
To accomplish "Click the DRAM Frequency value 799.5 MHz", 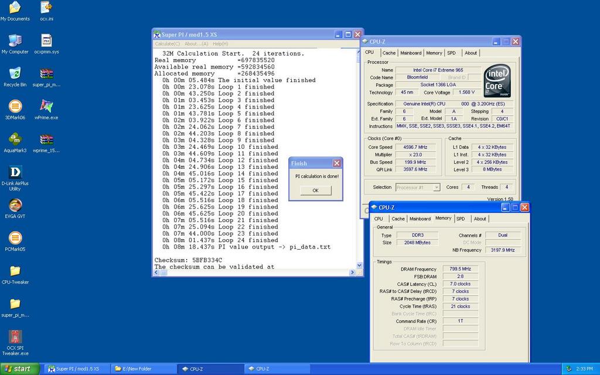I will [461, 269].
